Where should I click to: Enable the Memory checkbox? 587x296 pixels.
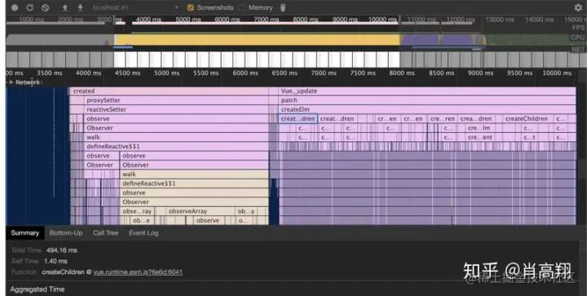pos(243,7)
